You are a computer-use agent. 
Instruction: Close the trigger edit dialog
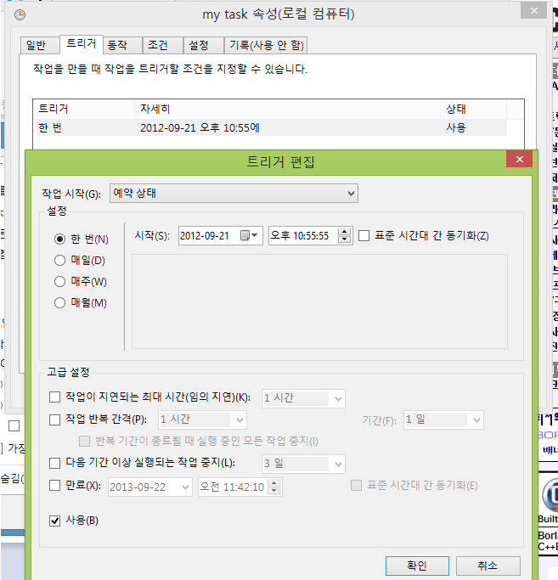pyautogui.click(x=518, y=161)
